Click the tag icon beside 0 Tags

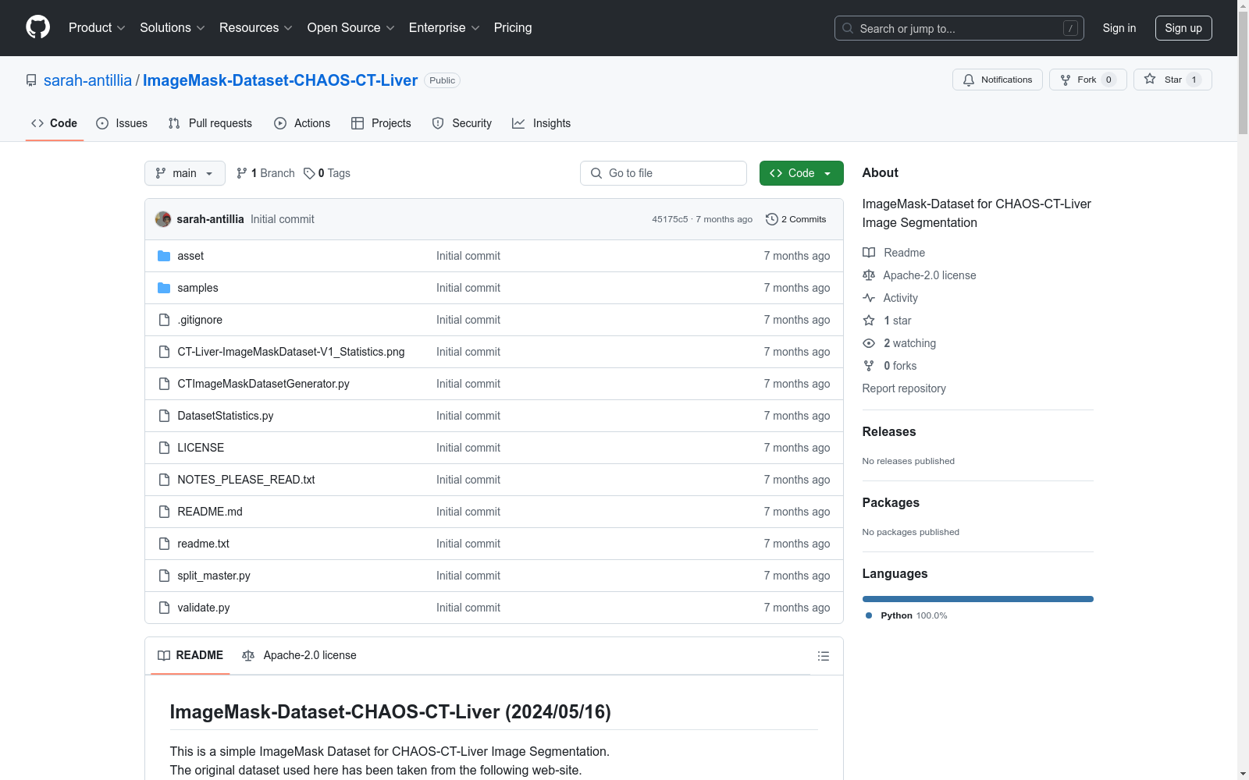pyautogui.click(x=309, y=173)
